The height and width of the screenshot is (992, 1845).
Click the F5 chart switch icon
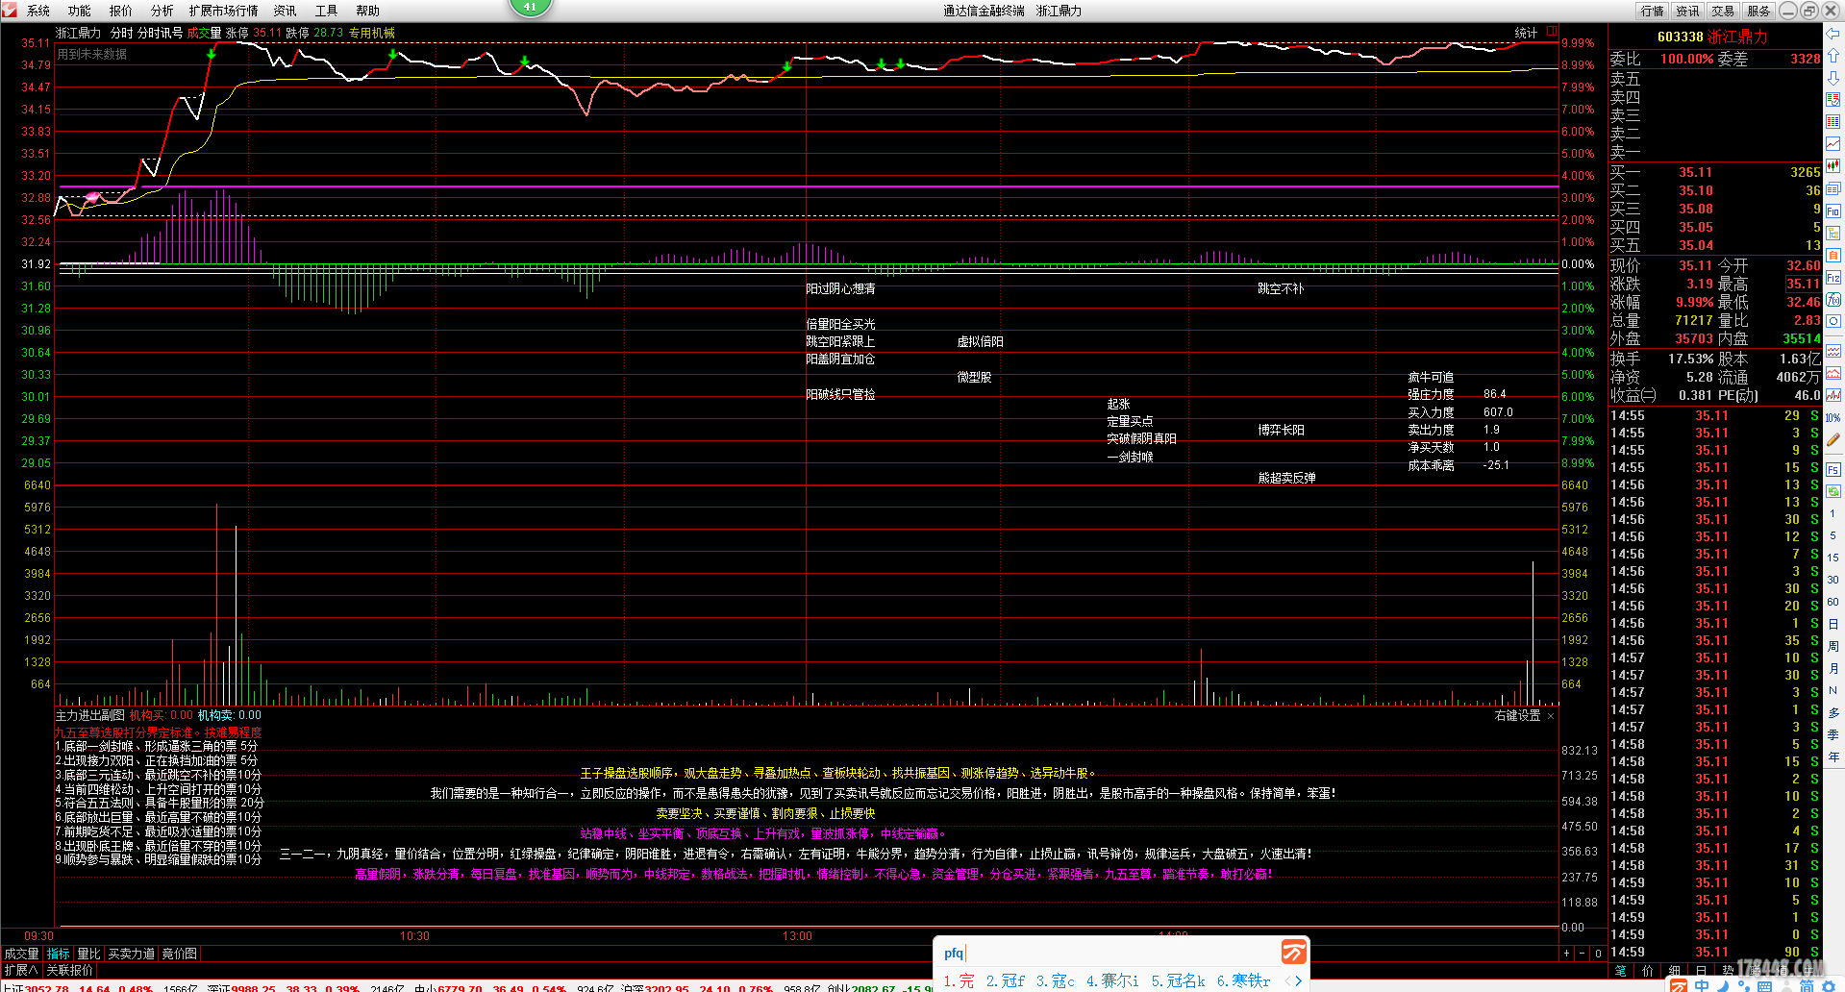click(x=1833, y=470)
